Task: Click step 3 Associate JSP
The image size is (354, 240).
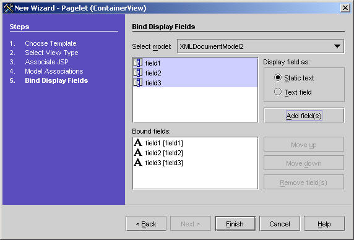Action: [x=46, y=62]
